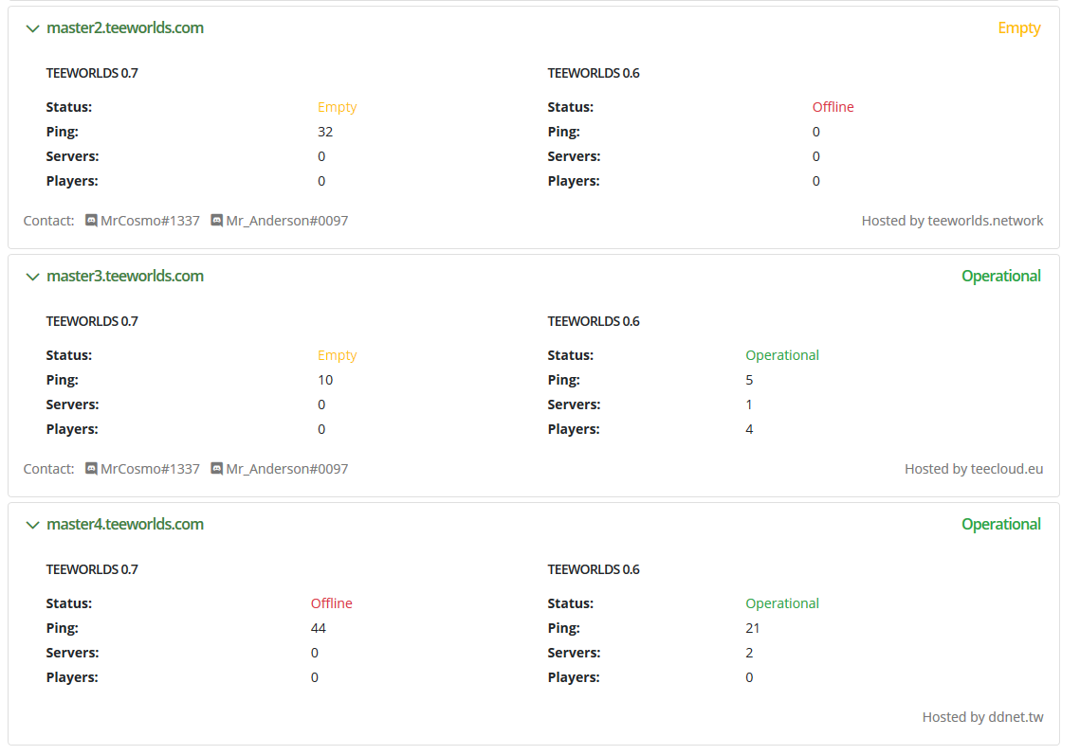Click Empty status under master2 Teeworlds 0.7
The image size is (1080, 755).
coord(337,107)
